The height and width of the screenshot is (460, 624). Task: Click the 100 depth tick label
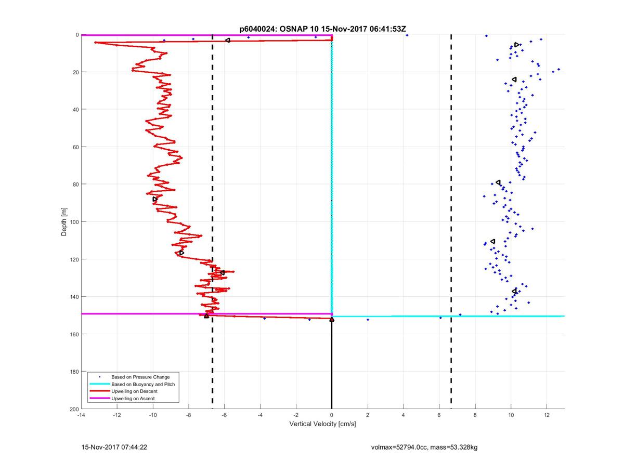click(74, 222)
